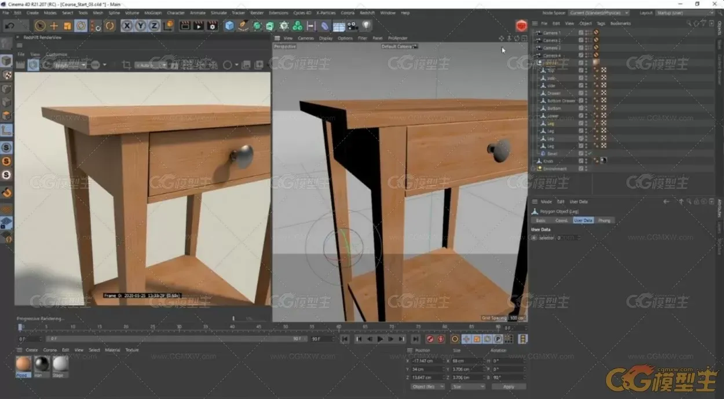Toggle visibility dots for Bottom object

(x=587, y=108)
